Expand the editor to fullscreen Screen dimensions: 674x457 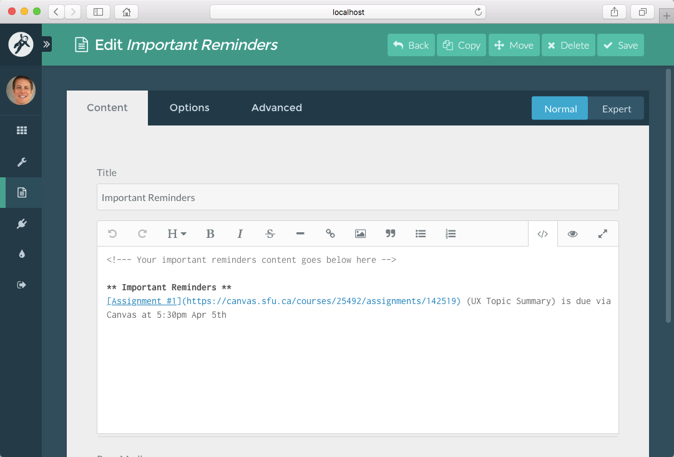pos(603,234)
